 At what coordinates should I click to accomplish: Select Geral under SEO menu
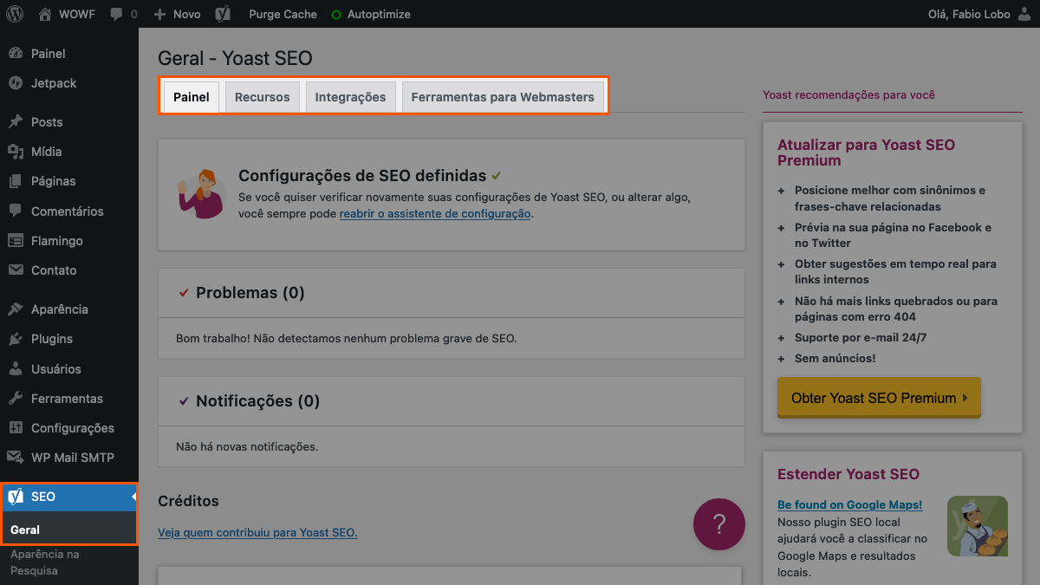coord(25,530)
